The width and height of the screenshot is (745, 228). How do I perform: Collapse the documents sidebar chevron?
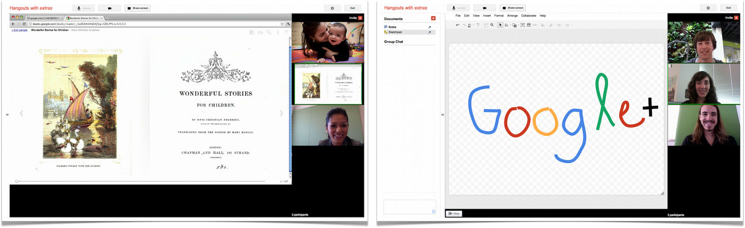click(x=442, y=114)
